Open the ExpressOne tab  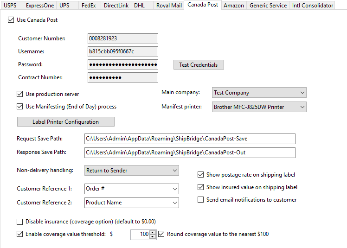tap(40, 5)
